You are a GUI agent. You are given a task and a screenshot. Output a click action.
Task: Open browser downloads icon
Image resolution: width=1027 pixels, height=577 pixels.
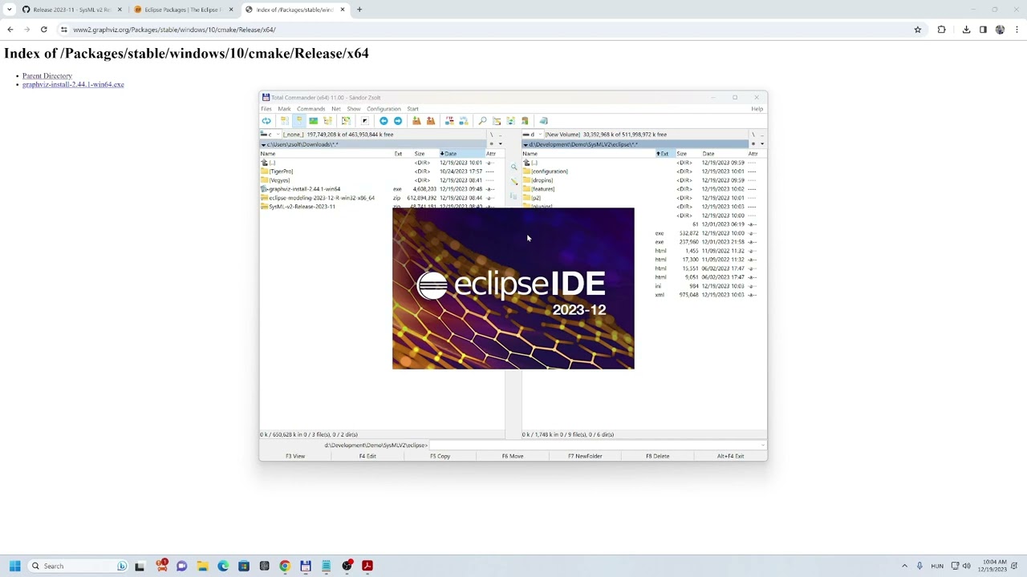click(966, 30)
